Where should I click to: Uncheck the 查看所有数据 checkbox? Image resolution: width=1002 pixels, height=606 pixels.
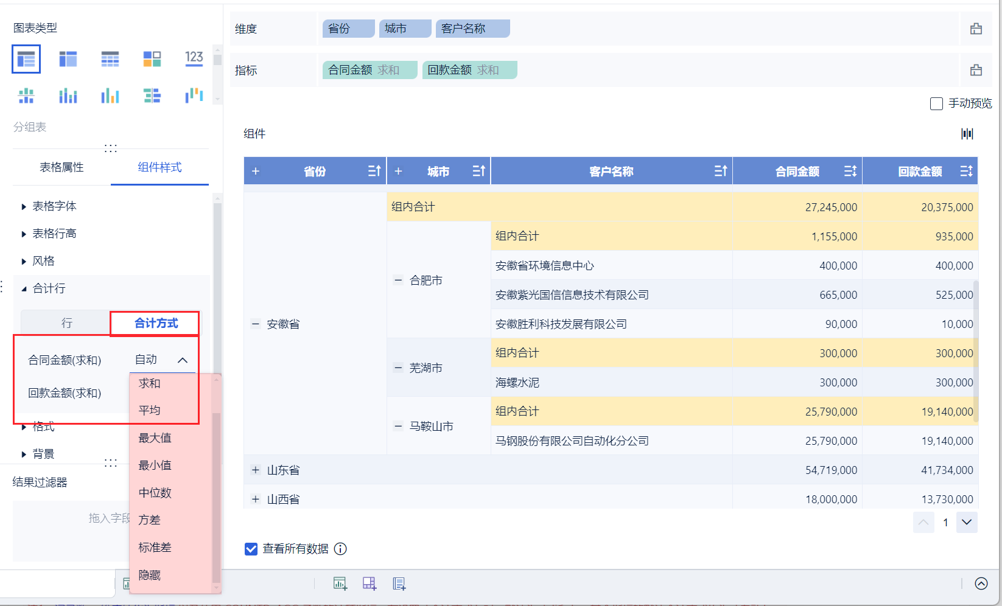tap(251, 549)
